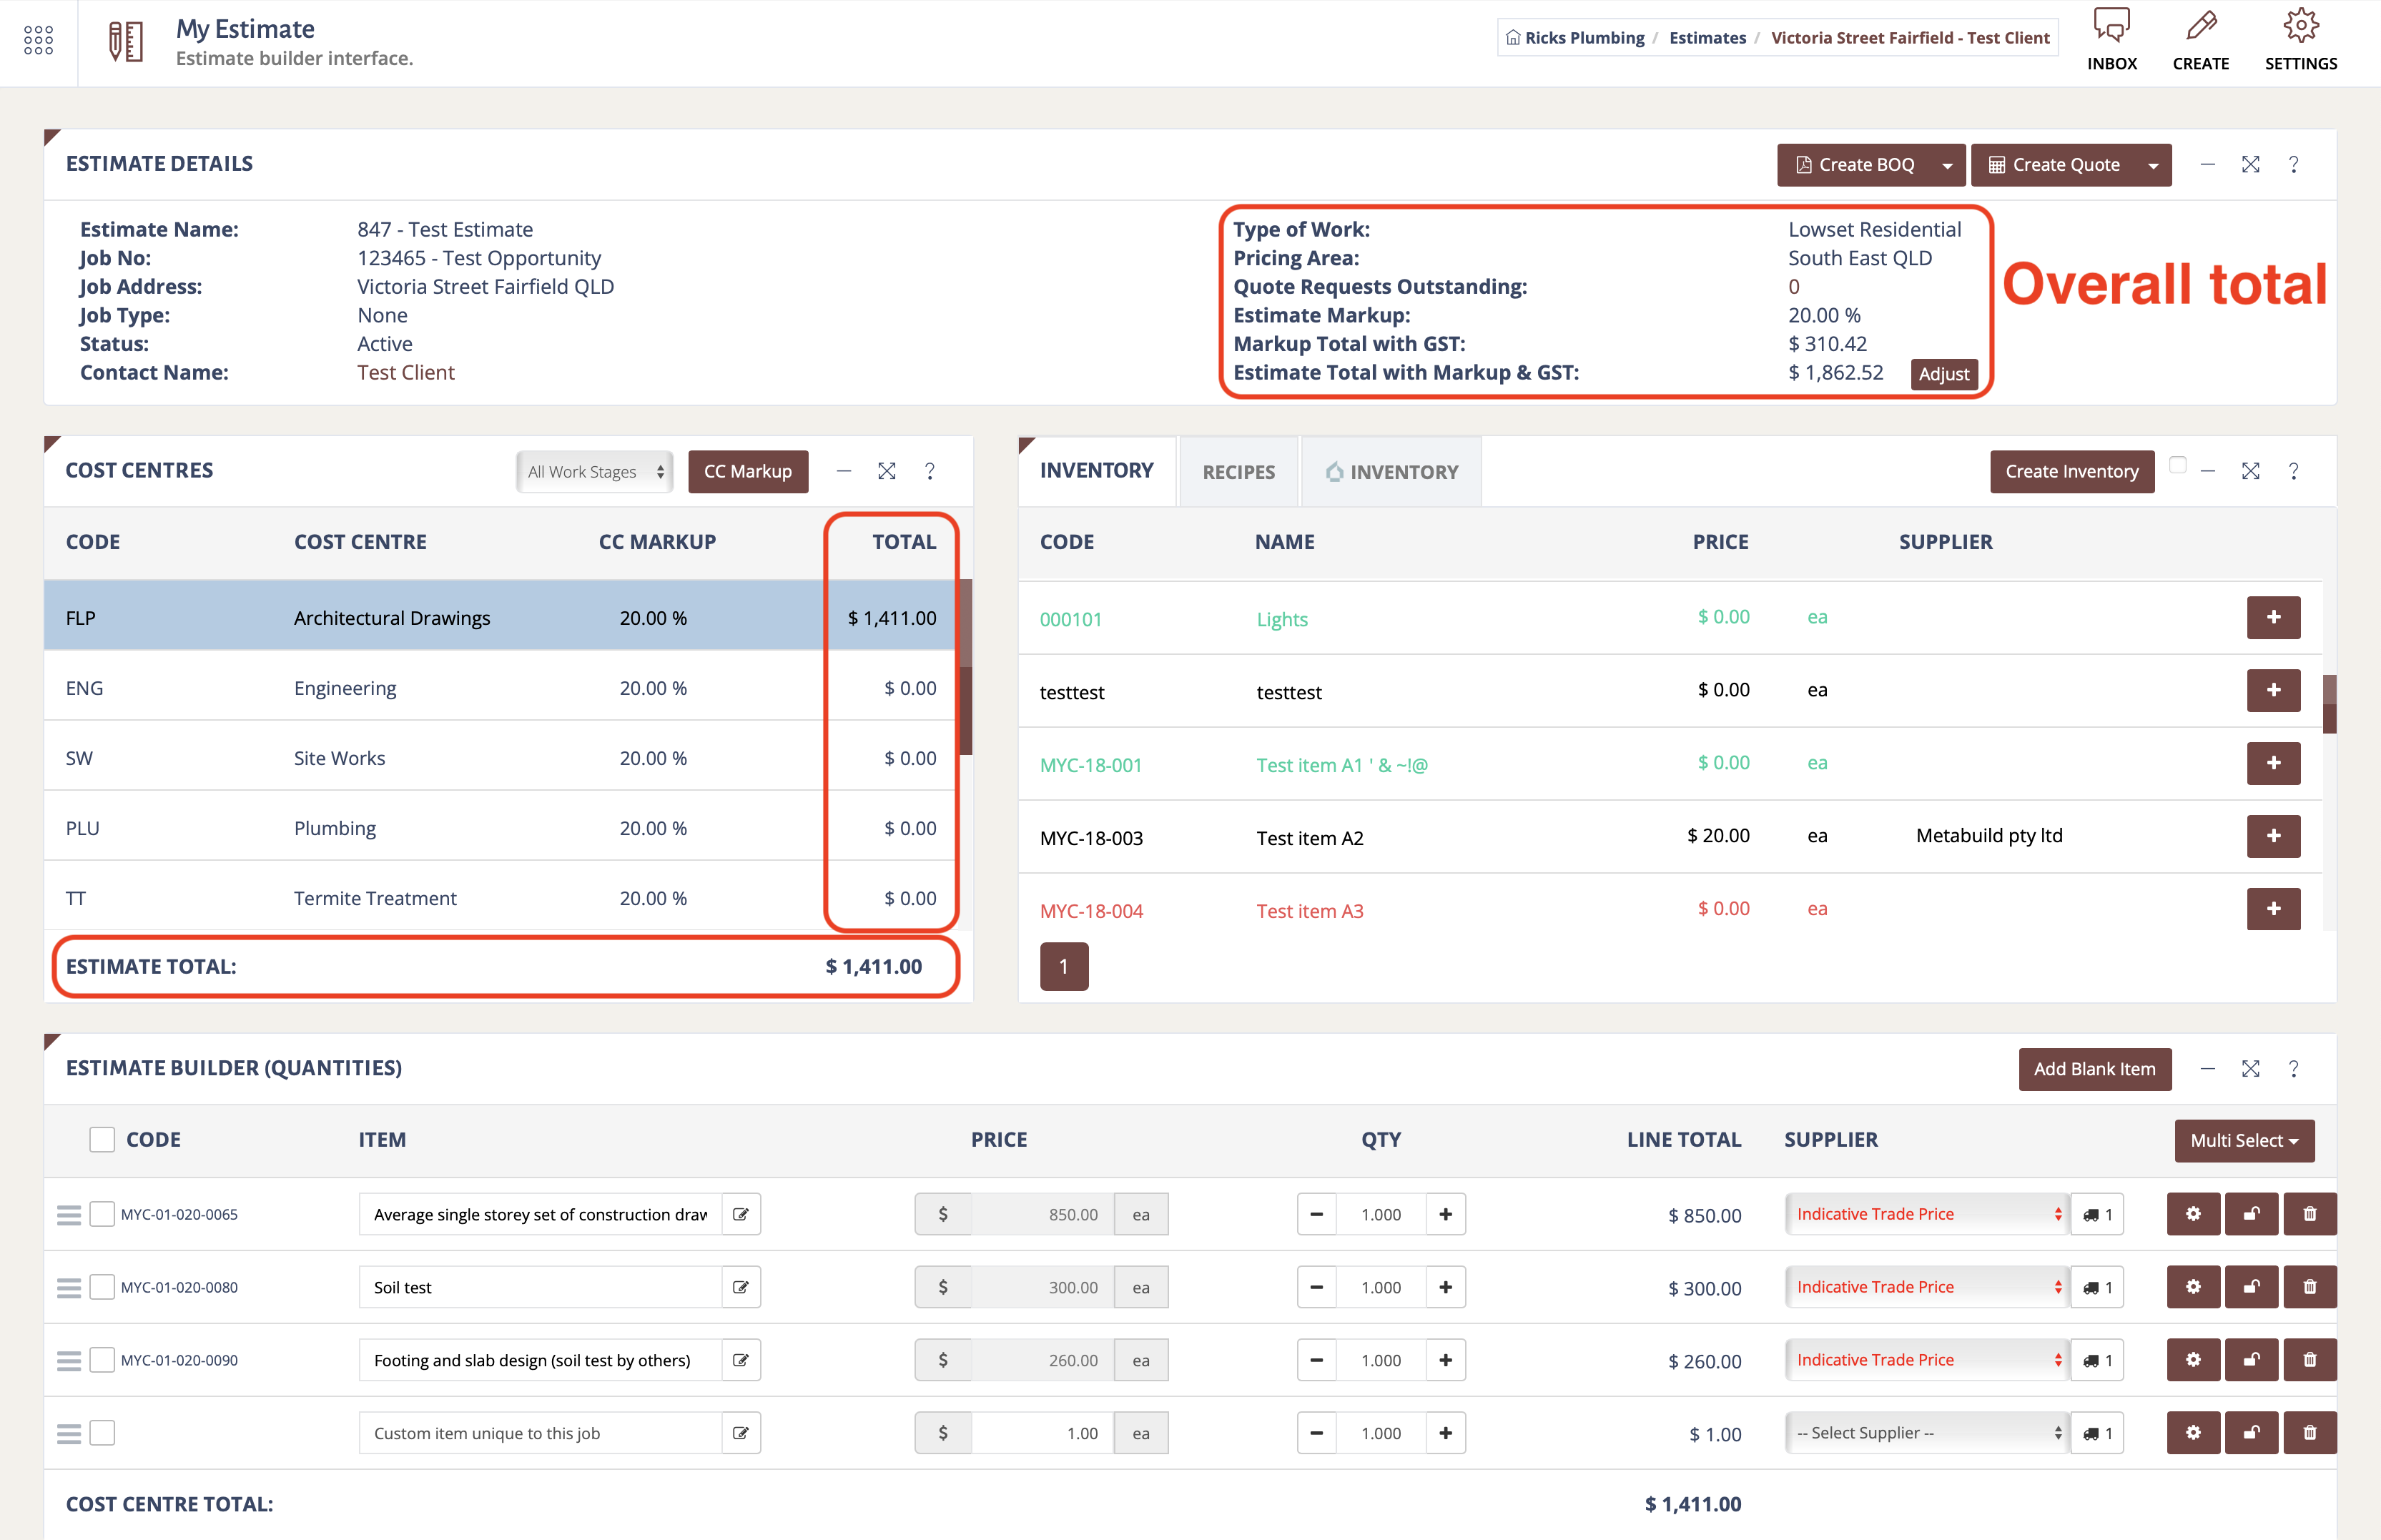Click the edit icon beside Soil test
Screen dimensions: 2381x1540
click(741, 1287)
